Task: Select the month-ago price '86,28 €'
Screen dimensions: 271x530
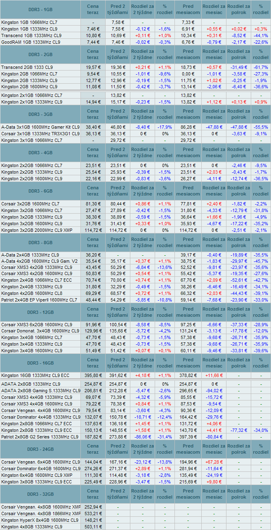Action: [188, 127]
